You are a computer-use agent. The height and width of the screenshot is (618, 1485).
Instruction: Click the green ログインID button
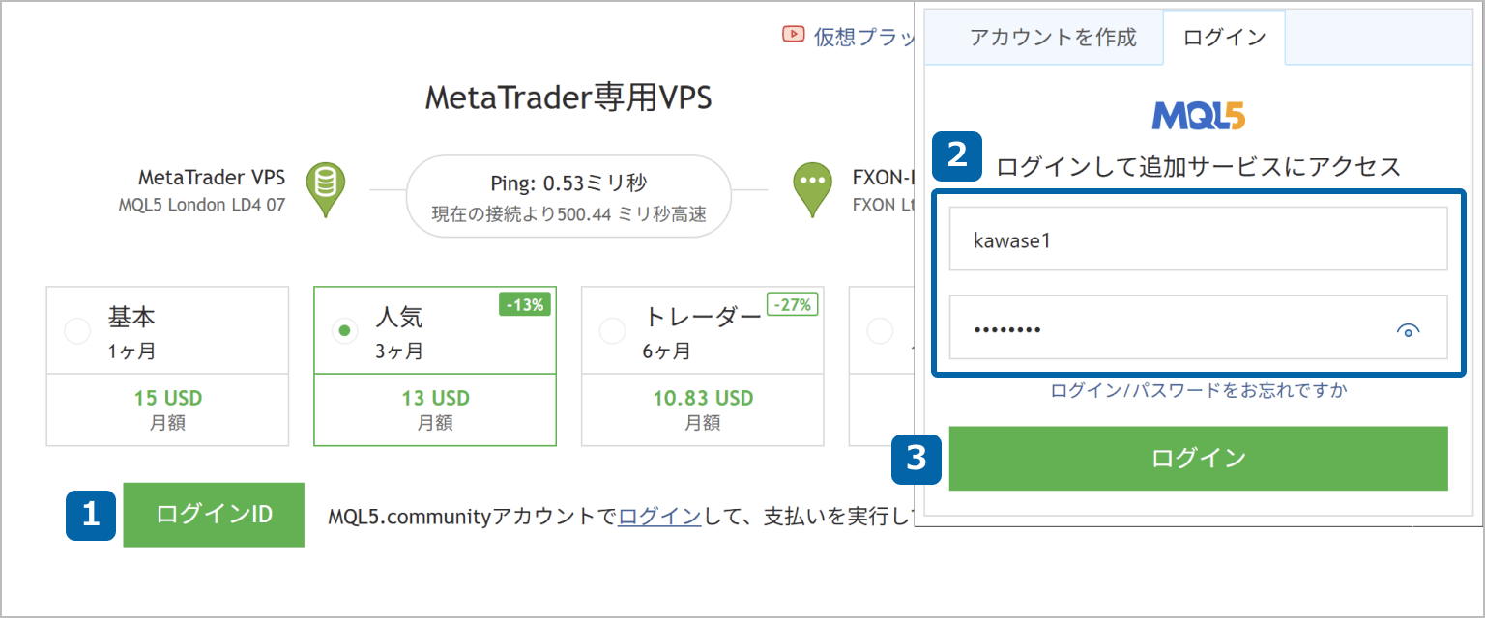(213, 515)
